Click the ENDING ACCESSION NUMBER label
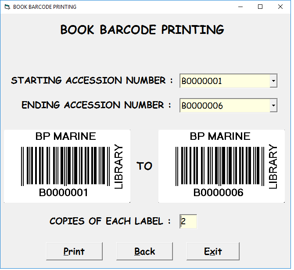 96,105
